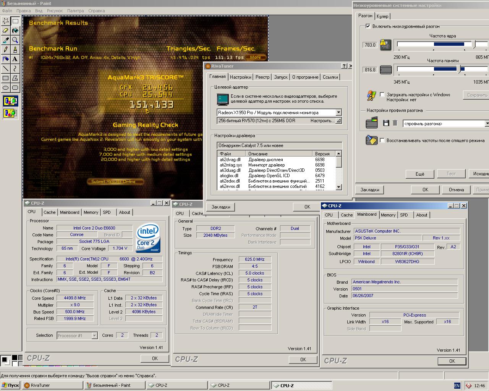Open the Правка menu in Paint

point(24,11)
